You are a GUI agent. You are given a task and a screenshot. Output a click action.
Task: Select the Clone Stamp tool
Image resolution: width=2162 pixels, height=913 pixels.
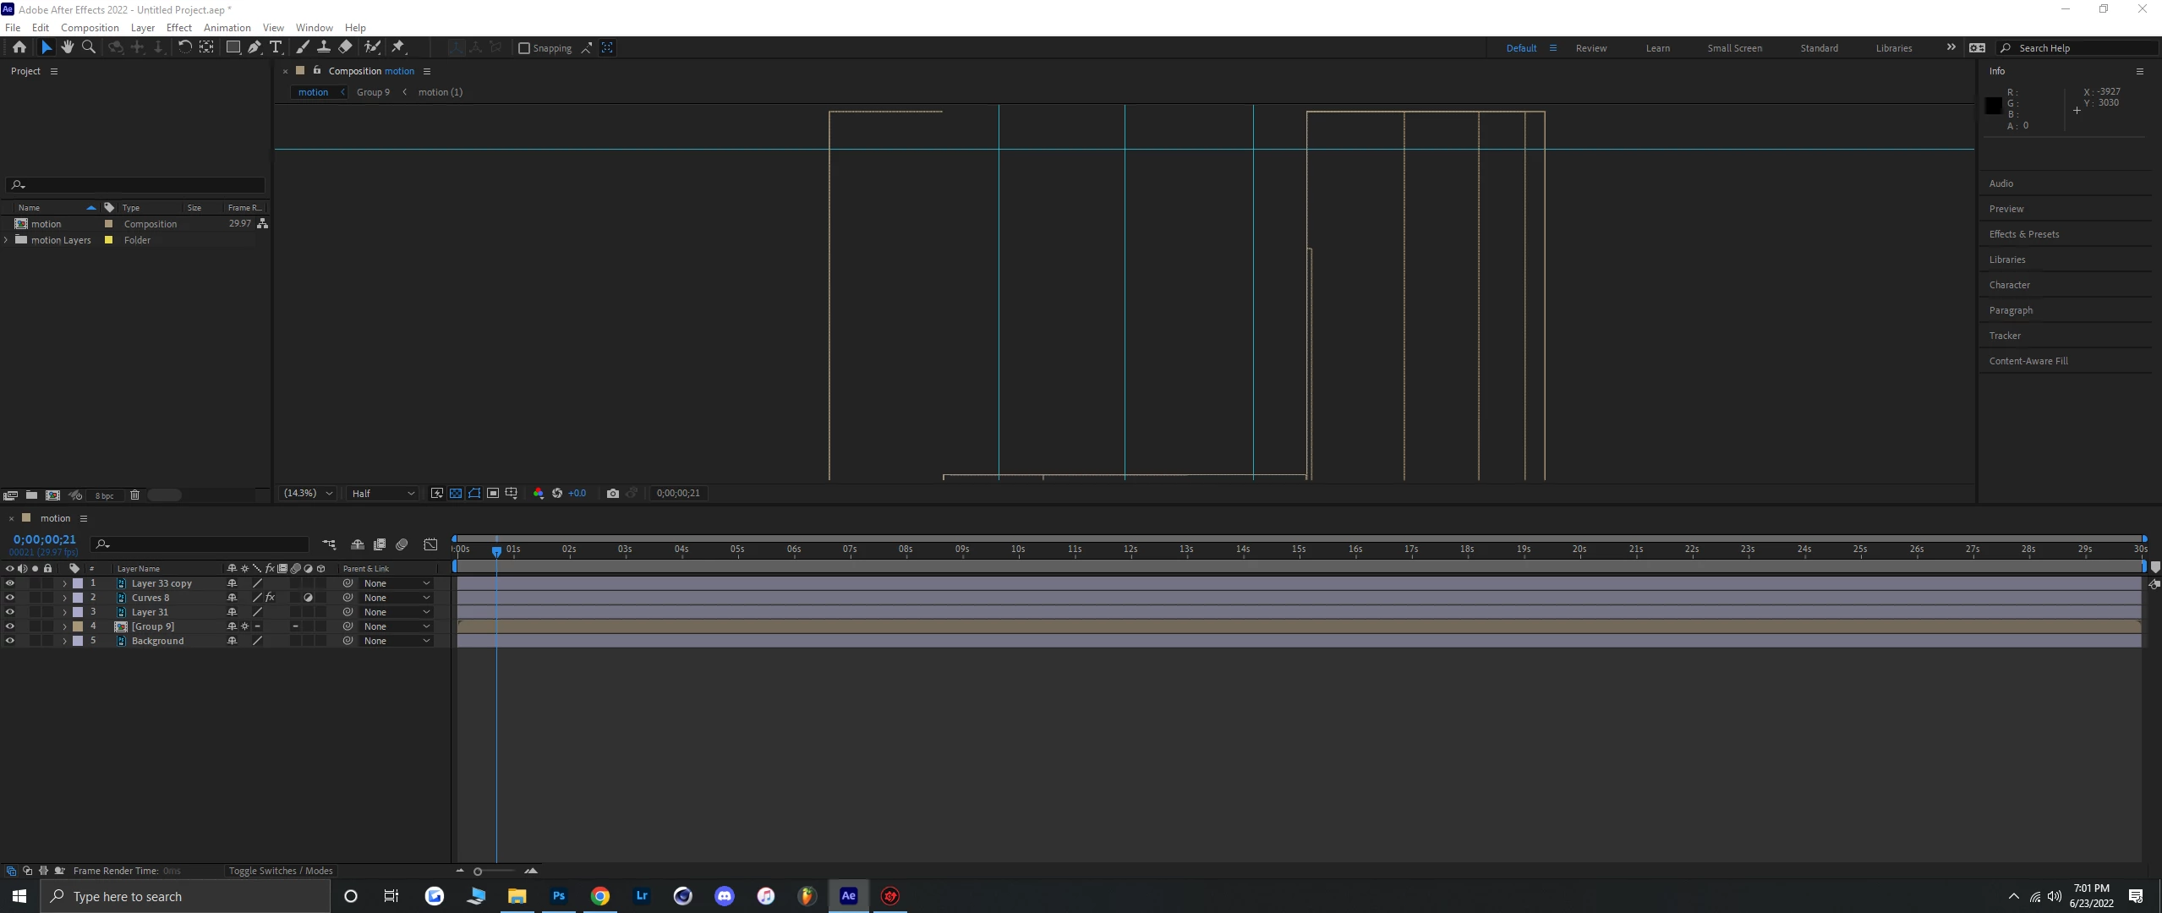click(x=324, y=47)
